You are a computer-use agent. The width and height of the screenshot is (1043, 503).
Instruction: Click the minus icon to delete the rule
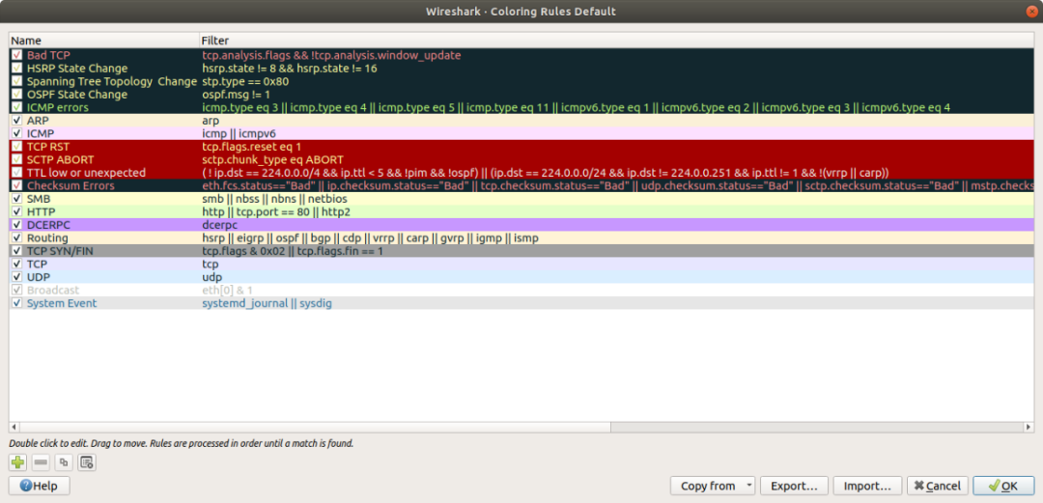pos(41,461)
